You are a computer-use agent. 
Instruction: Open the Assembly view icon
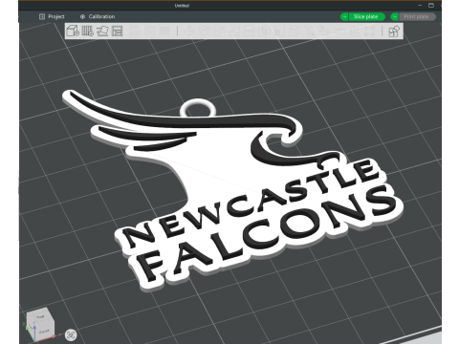[394, 32]
